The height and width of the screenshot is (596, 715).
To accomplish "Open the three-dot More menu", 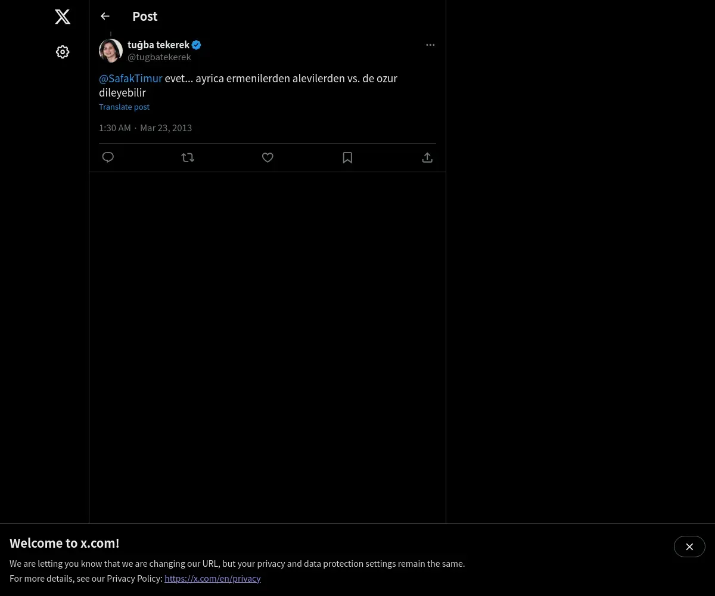I will point(430,45).
